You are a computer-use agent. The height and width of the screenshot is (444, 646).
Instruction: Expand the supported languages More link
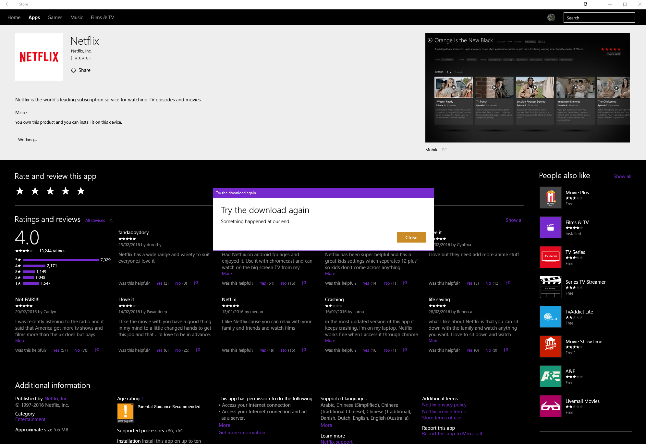click(326, 425)
